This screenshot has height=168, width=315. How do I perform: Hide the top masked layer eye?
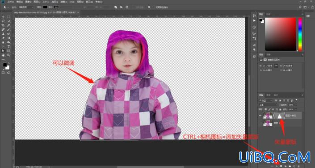[x=260, y=116]
